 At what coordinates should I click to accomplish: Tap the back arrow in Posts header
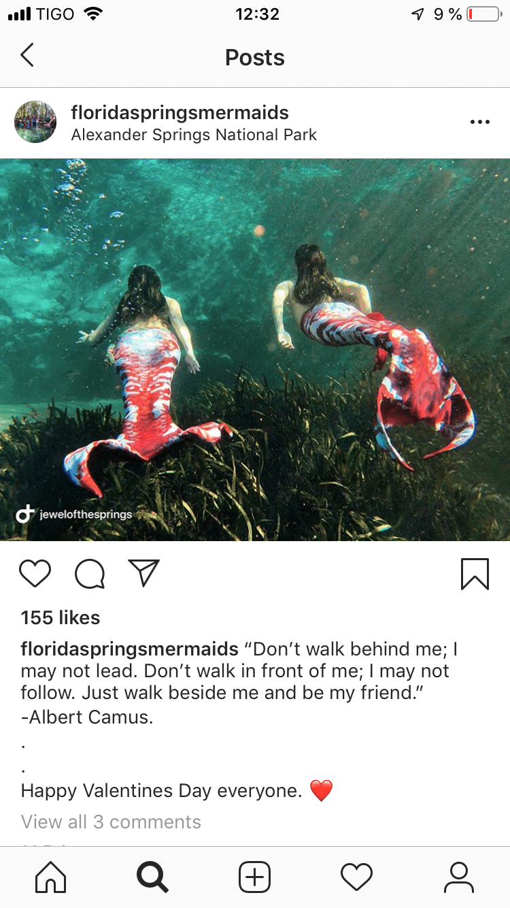[x=27, y=55]
